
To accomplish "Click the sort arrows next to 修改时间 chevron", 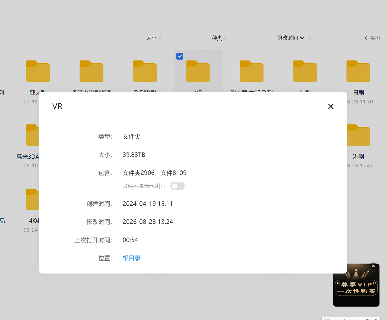I will point(310,38).
